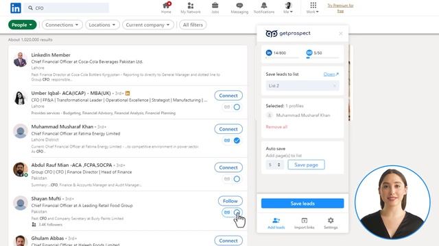Expand the List 2 dropdown

tap(302, 85)
